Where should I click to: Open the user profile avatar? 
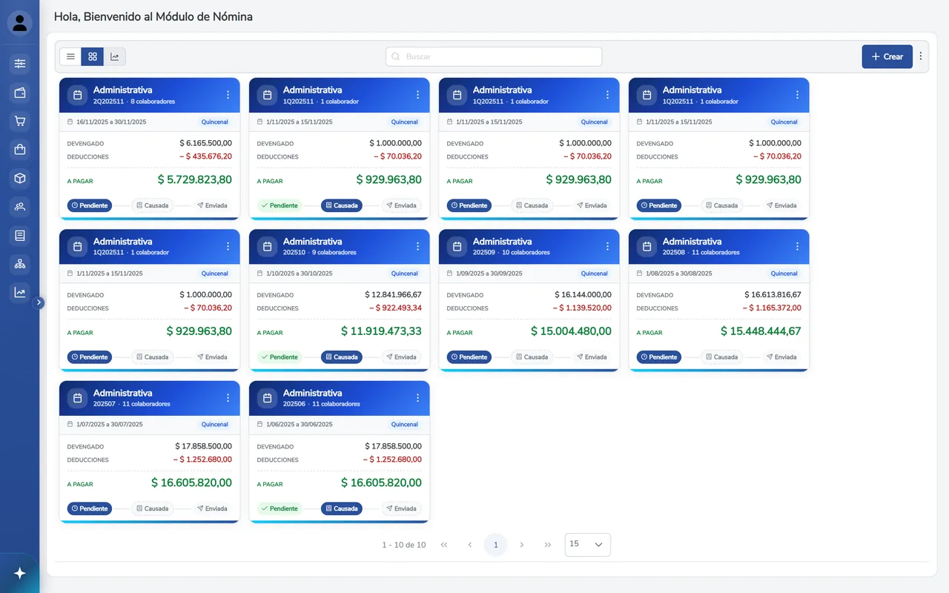[20, 23]
